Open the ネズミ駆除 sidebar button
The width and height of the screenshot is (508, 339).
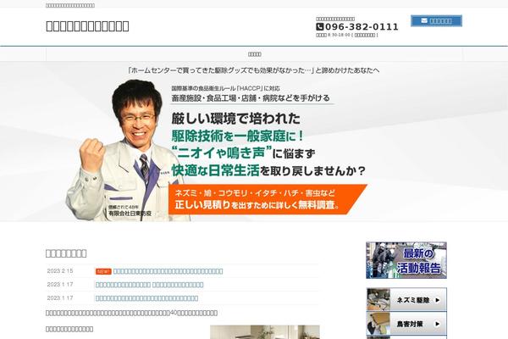[406, 300]
